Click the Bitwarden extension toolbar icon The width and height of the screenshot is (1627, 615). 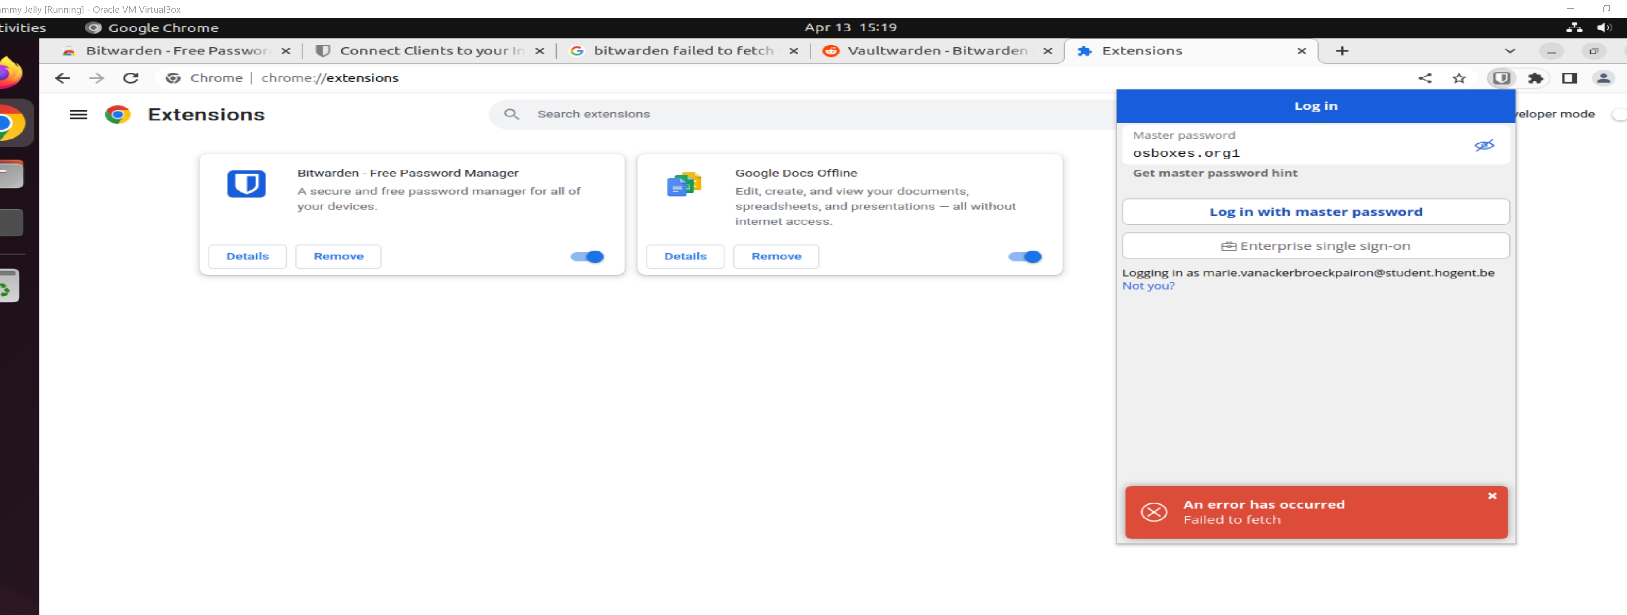(1501, 77)
